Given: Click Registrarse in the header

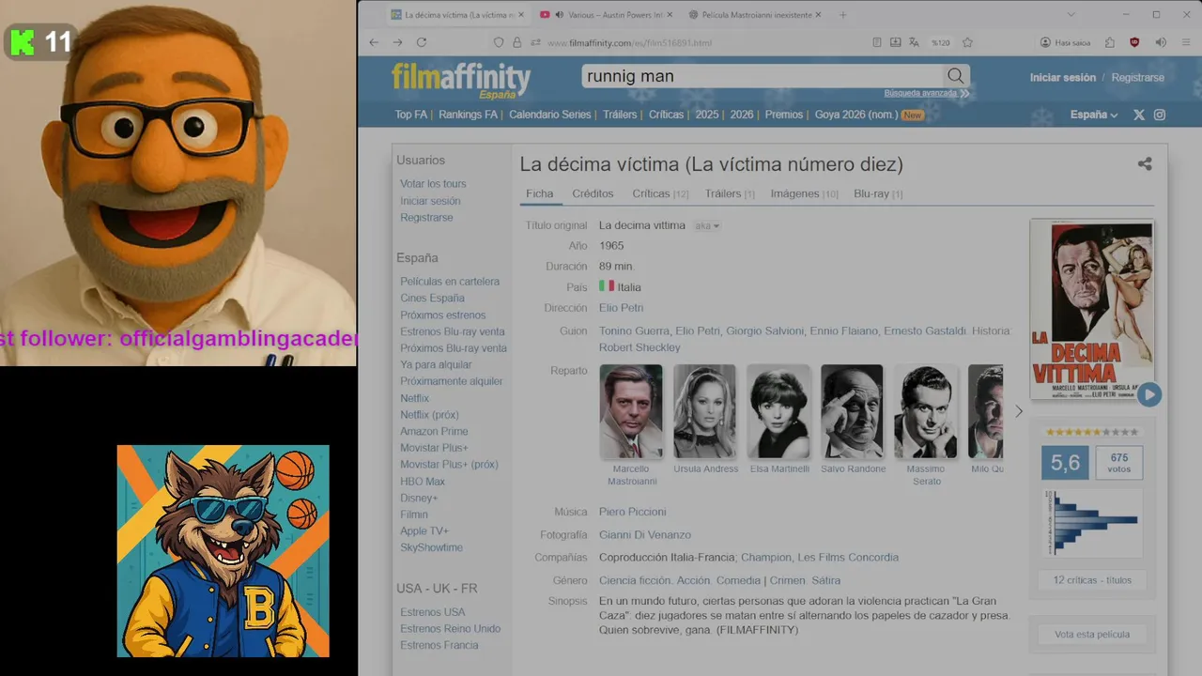Looking at the screenshot, I should coord(1137,78).
